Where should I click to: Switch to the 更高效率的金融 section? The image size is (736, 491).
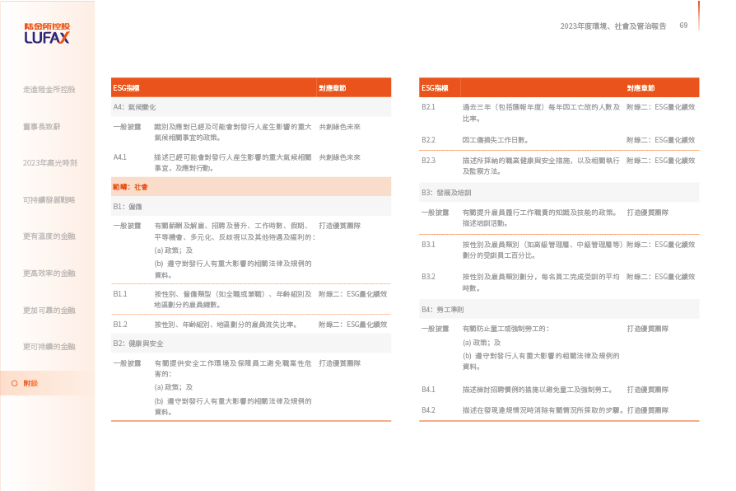click(49, 273)
